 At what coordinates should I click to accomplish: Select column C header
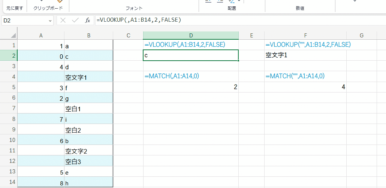coord(128,36)
